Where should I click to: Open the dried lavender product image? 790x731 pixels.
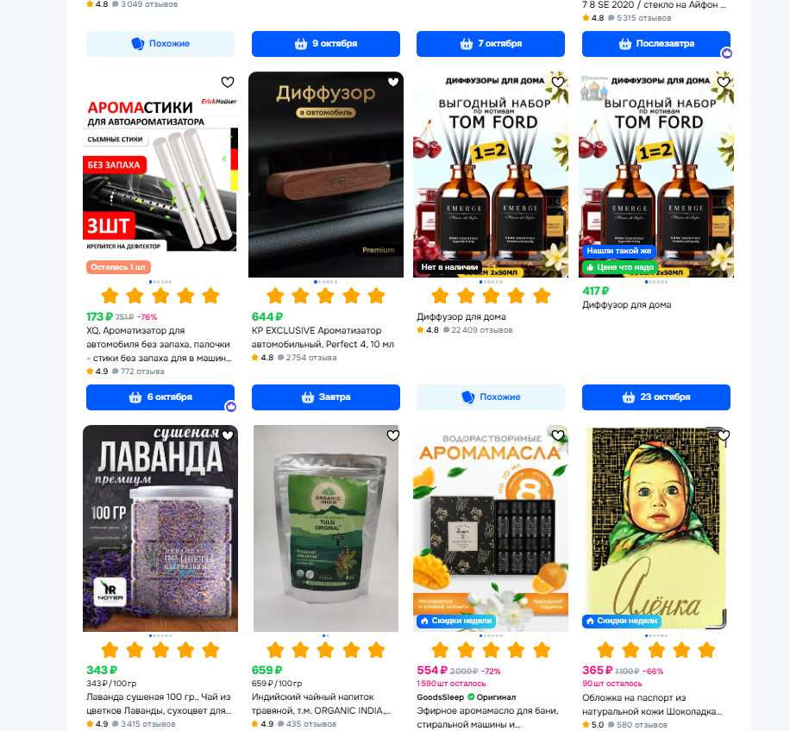click(x=160, y=528)
